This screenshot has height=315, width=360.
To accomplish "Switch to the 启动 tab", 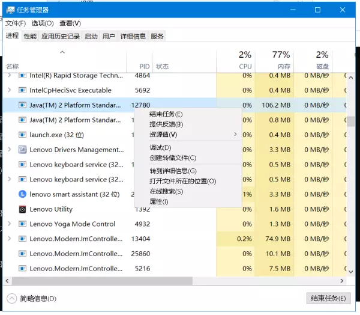I will click(91, 36).
